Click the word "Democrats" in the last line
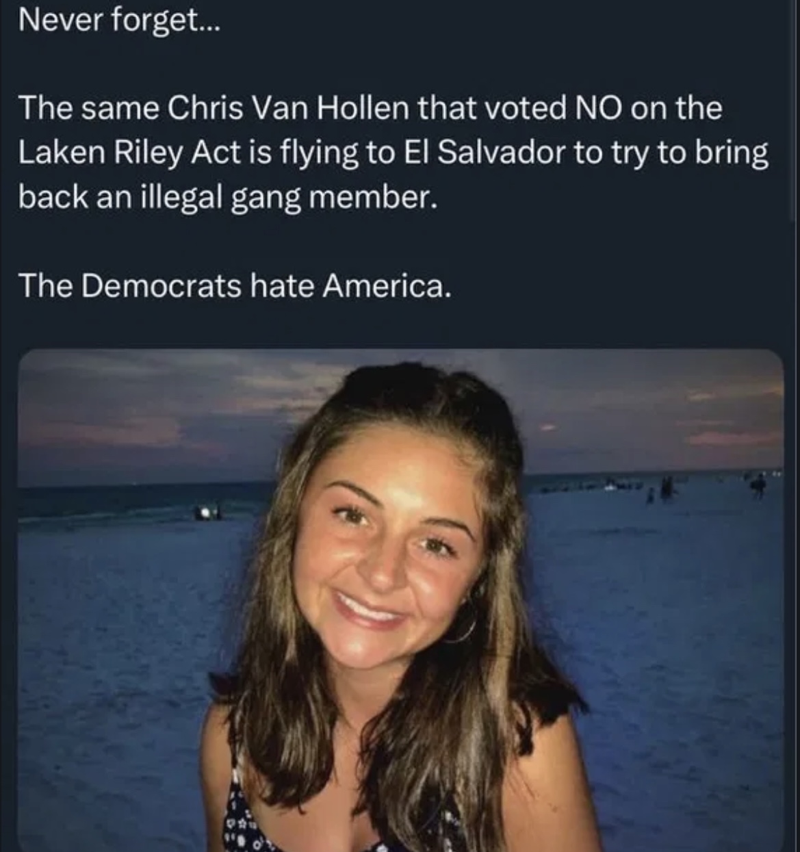Image resolution: width=800 pixels, height=852 pixels. pos(162,285)
